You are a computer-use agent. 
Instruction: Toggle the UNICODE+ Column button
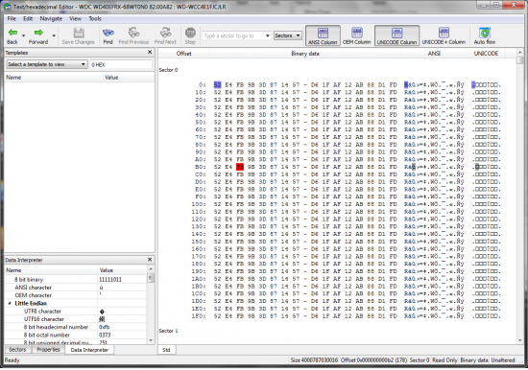coord(444,35)
